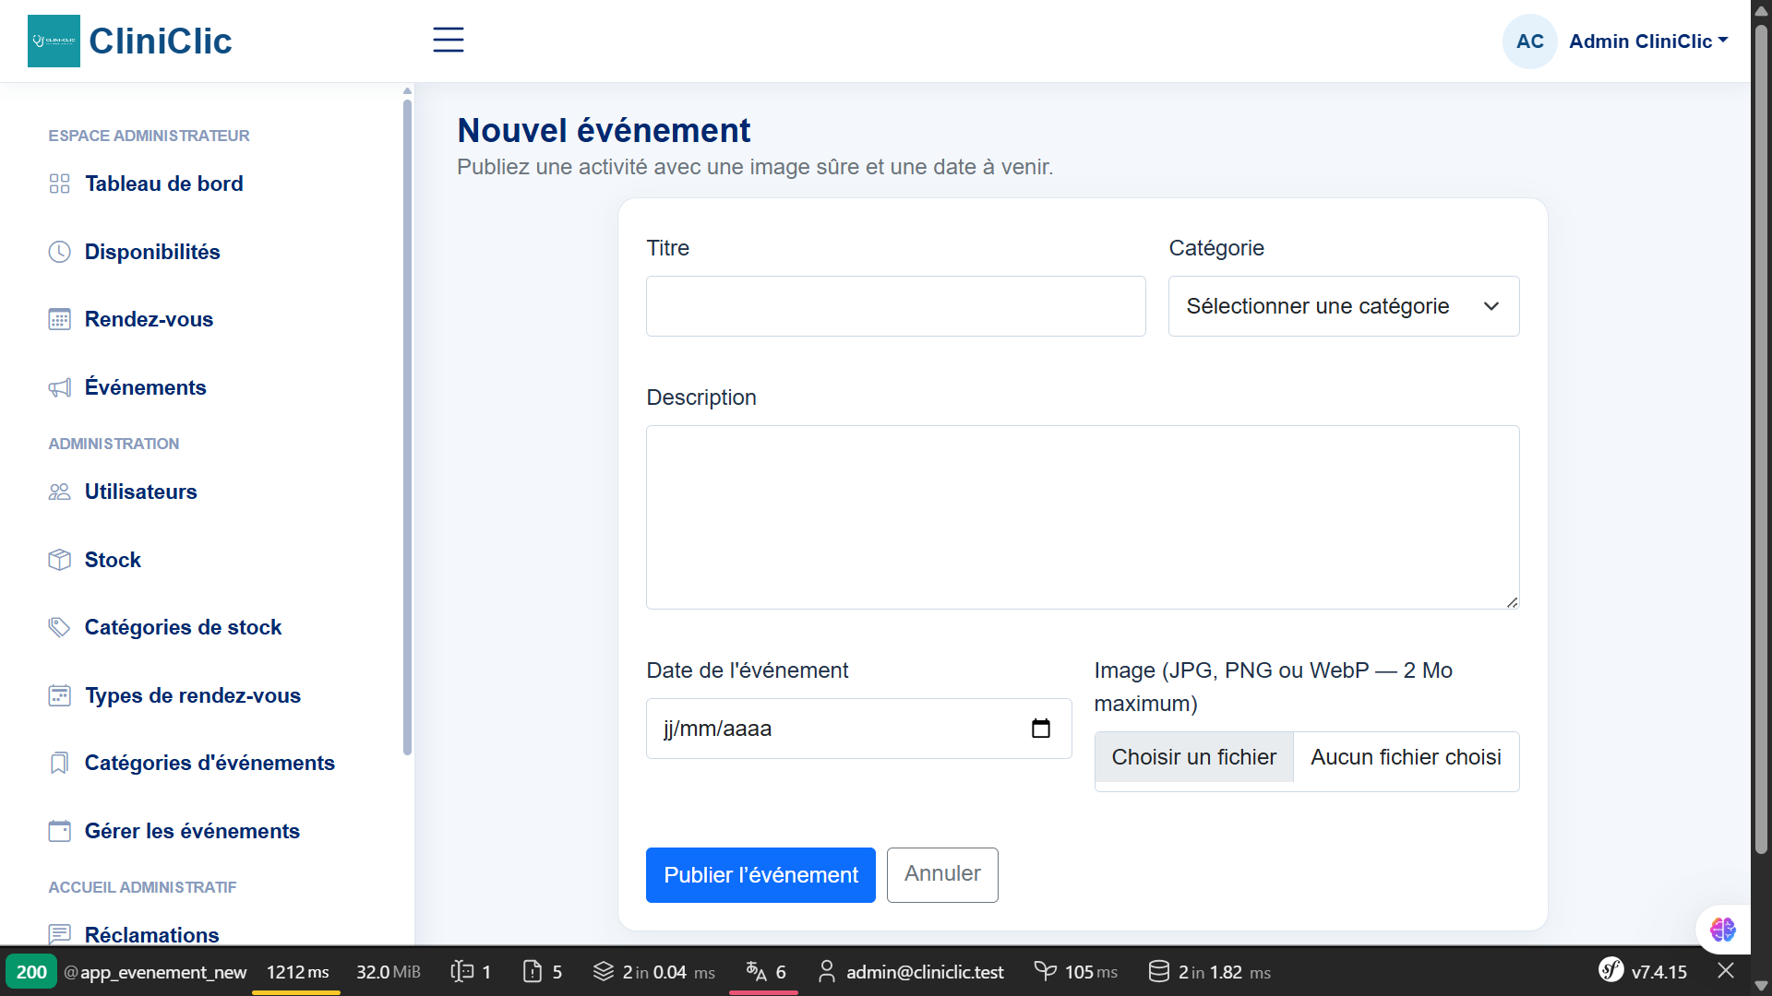Click the Twig icon showing 105 ms

point(1045,971)
